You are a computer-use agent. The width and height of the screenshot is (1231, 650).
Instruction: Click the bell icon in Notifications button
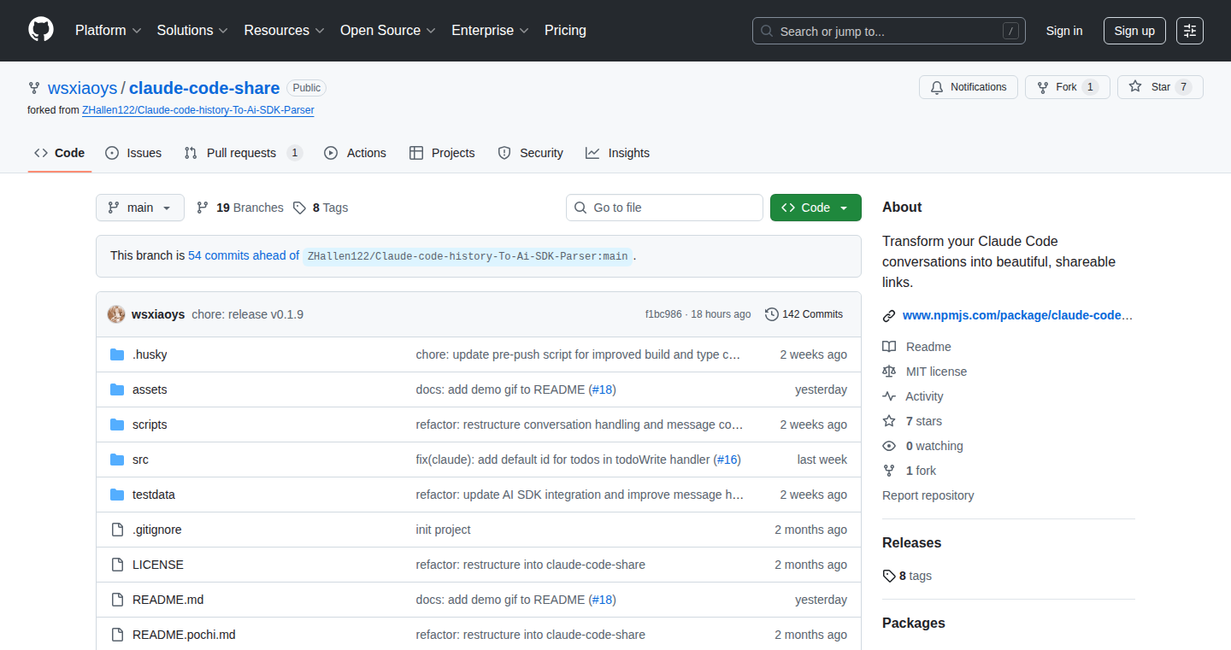coord(937,87)
